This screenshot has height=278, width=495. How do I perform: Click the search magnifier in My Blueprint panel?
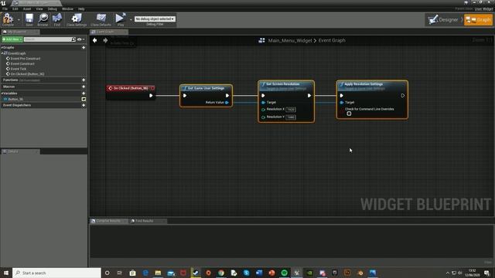(73, 39)
